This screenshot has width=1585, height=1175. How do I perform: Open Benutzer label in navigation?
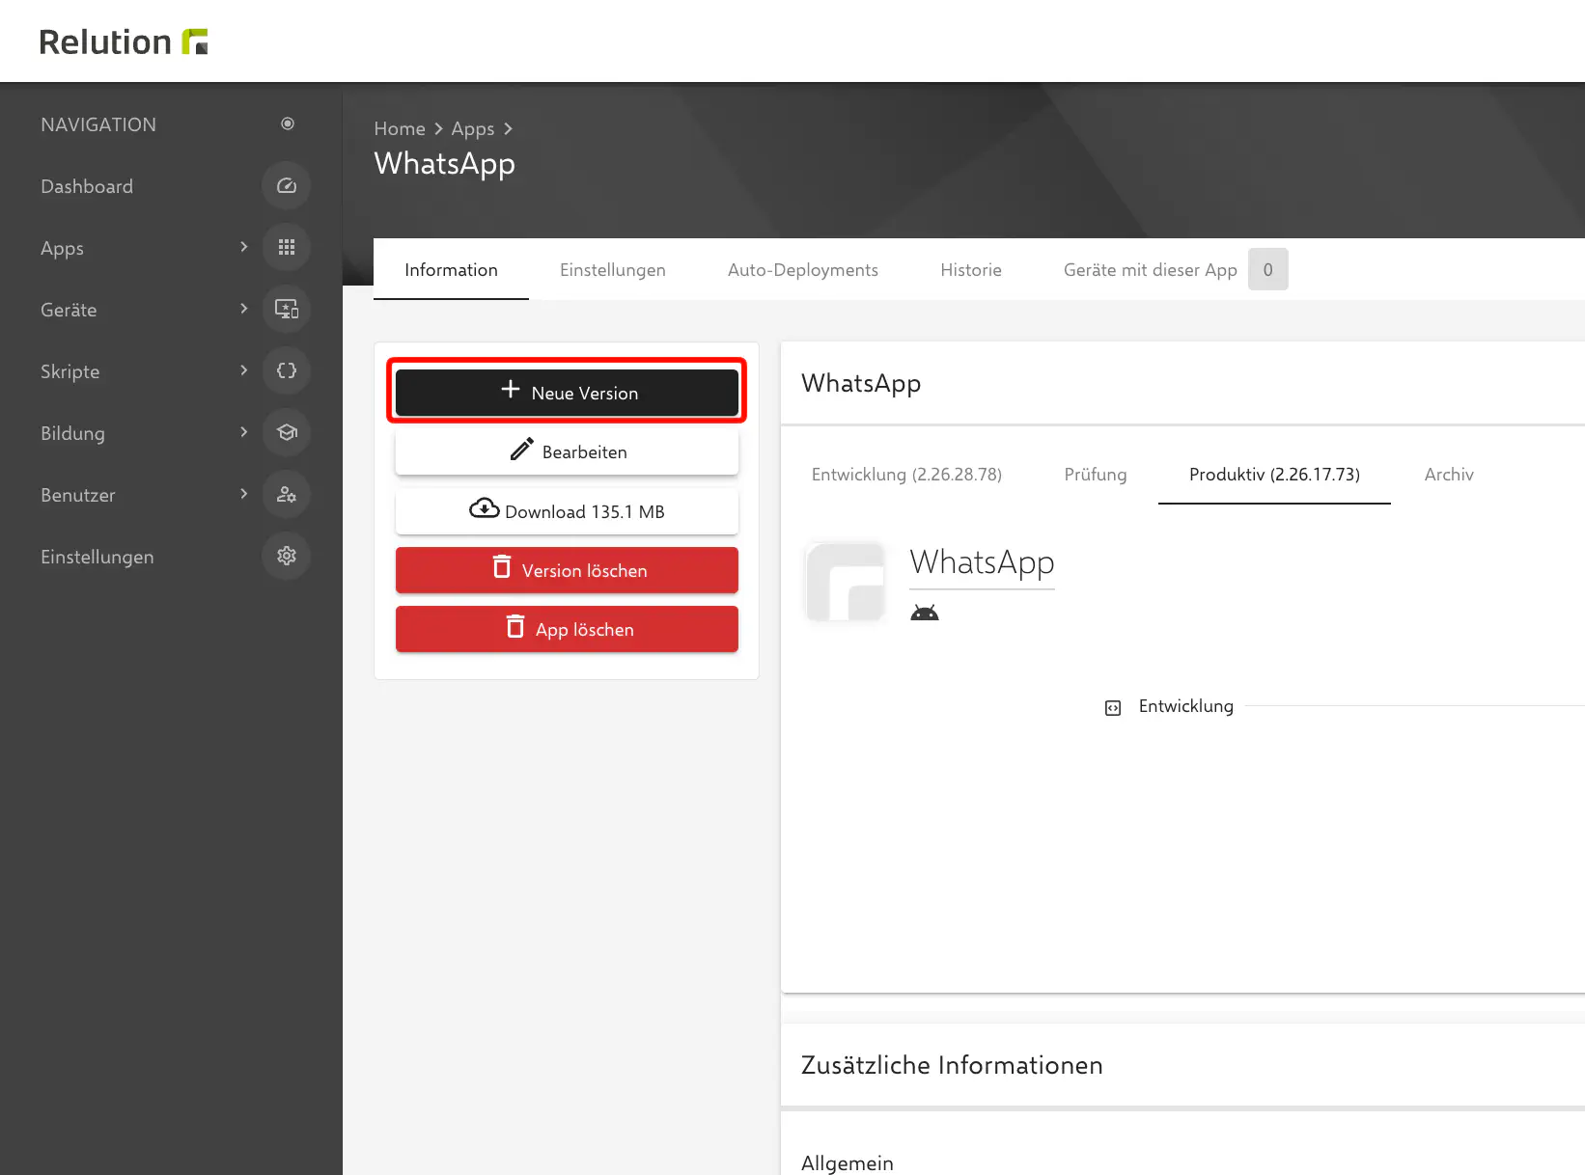77,495
